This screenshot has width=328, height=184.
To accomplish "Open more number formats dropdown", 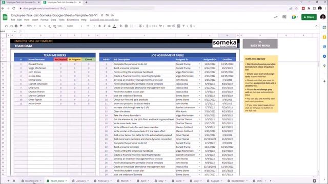I will click(60, 26).
